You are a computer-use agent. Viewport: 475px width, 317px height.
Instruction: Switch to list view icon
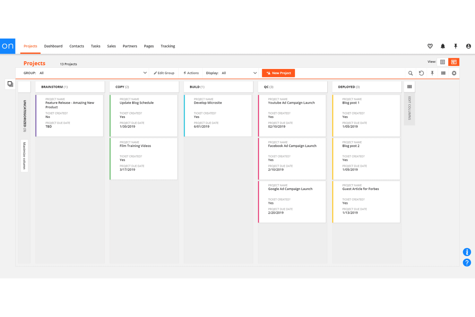point(443,62)
